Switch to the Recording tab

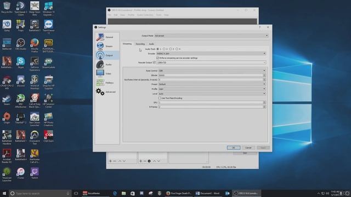(140, 44)
